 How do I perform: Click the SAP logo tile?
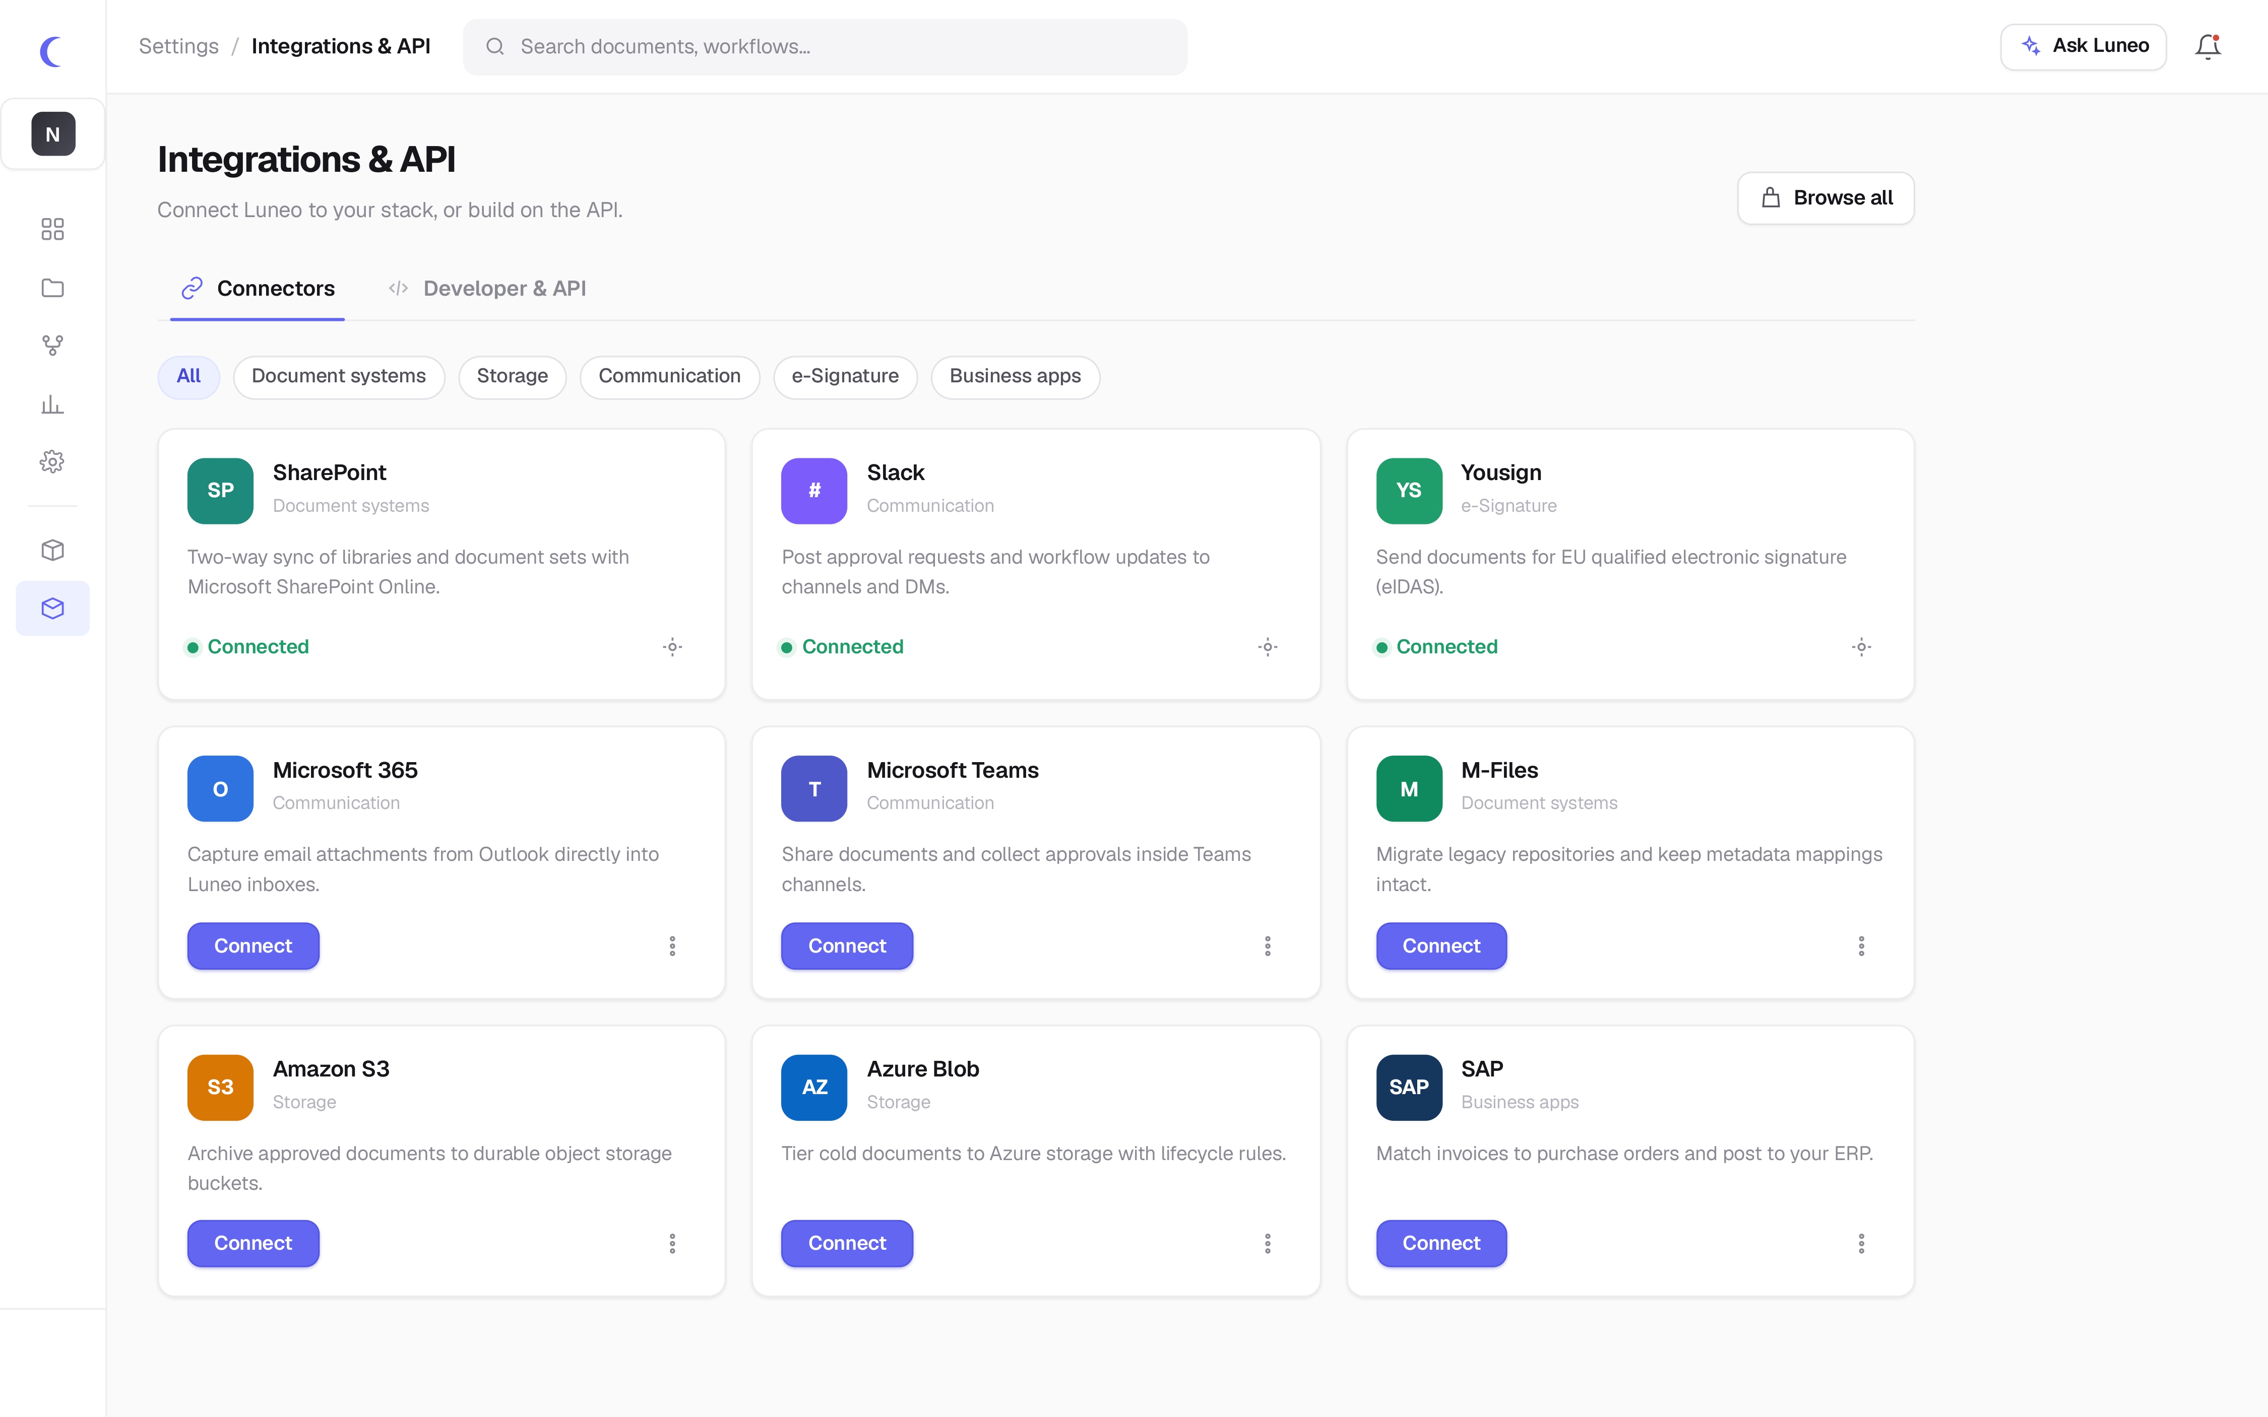click(1408, 1087)
